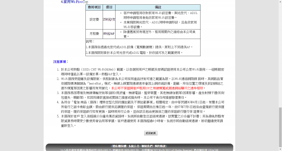Click notice item 3 about 射頻干擾
Image resolution: width=282 pixels, height=151 pixels.
click(x=143, y=95)
